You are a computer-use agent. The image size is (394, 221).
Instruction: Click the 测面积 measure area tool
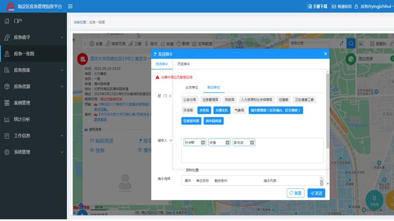click(x=378, y=44)
